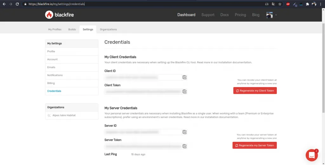Click the Client ID field

[143, 77]
